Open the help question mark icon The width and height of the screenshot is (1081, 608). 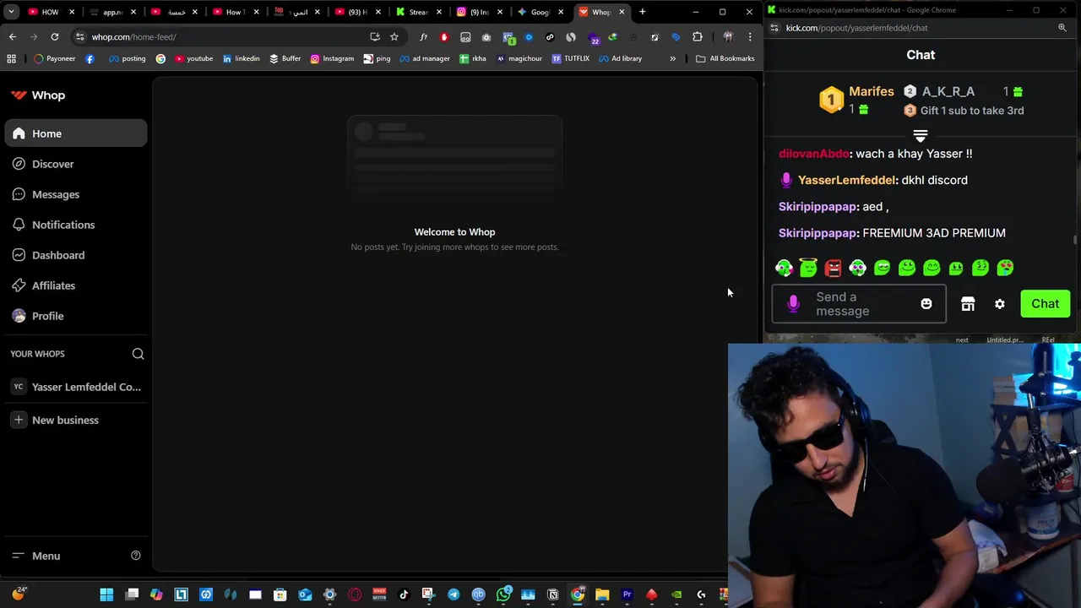coord(135,556)
